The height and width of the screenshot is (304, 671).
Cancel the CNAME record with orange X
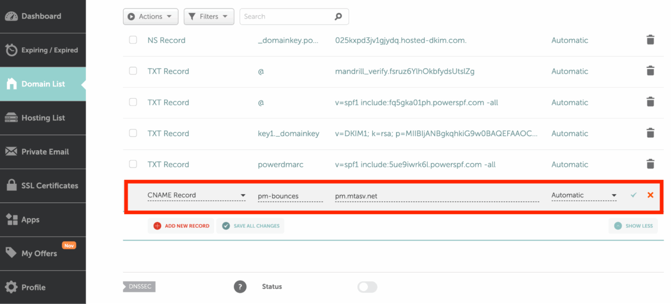click(650, 195)
